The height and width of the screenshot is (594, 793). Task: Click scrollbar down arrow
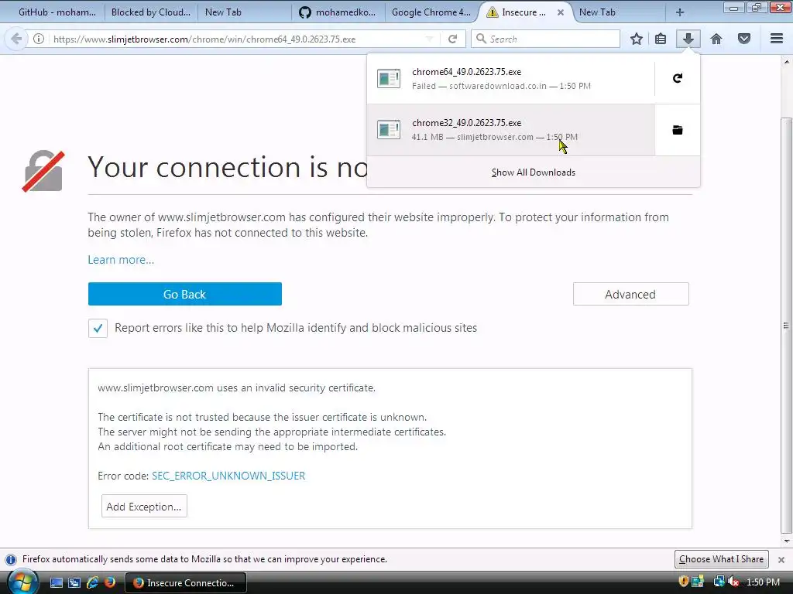pos(786,541)
